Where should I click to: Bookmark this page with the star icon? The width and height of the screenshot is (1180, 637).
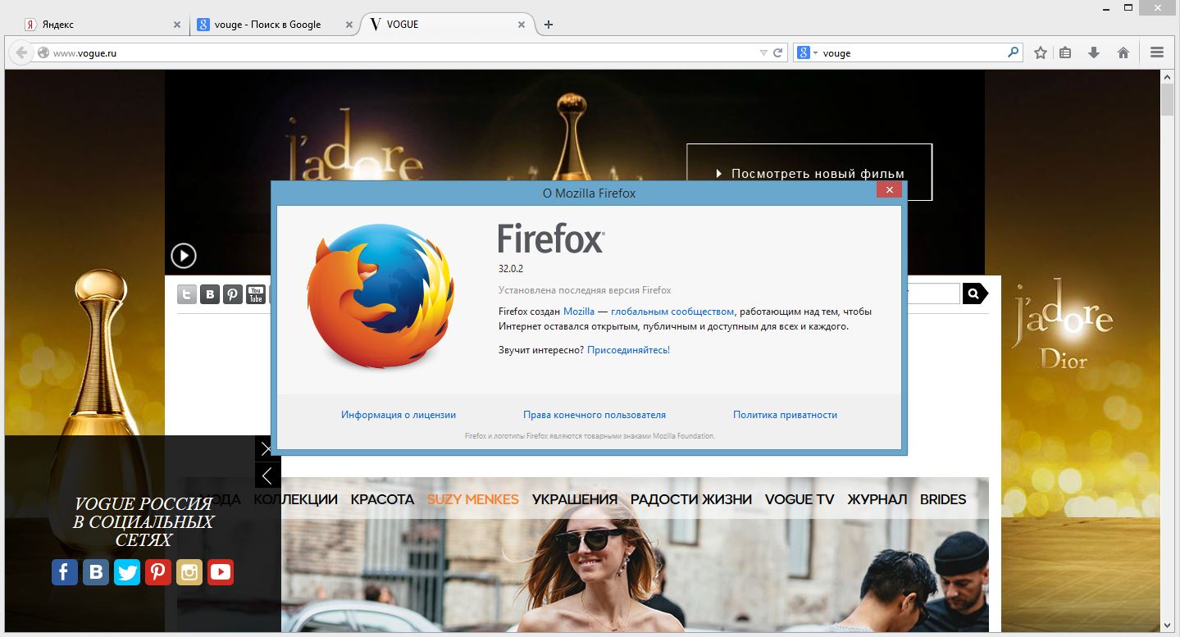(x=1041, y=52)
